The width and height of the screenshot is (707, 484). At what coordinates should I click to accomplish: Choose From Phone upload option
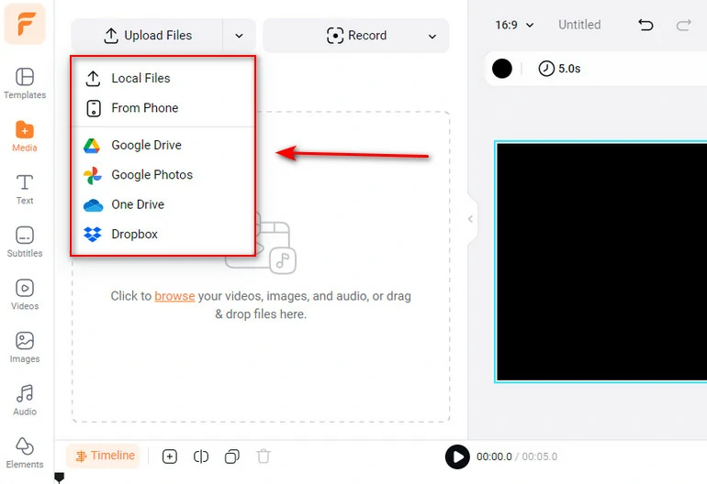(x=163, y=108)
